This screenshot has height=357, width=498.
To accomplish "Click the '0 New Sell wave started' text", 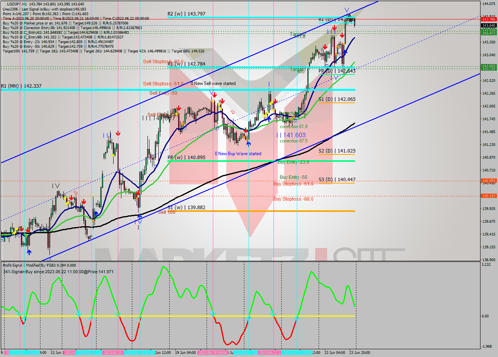I will pyautogui.click(x=213, y=83).
